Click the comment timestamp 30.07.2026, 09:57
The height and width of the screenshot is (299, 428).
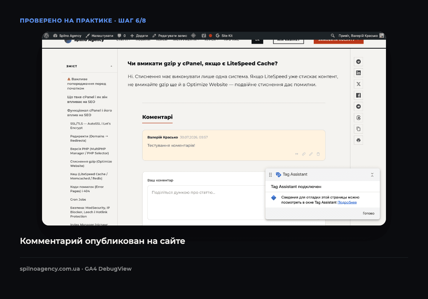pyautogui.click(x=194, y=137)
